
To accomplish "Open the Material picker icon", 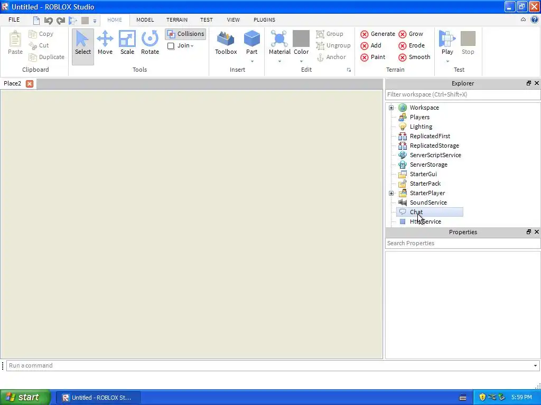I will (279, 38).
